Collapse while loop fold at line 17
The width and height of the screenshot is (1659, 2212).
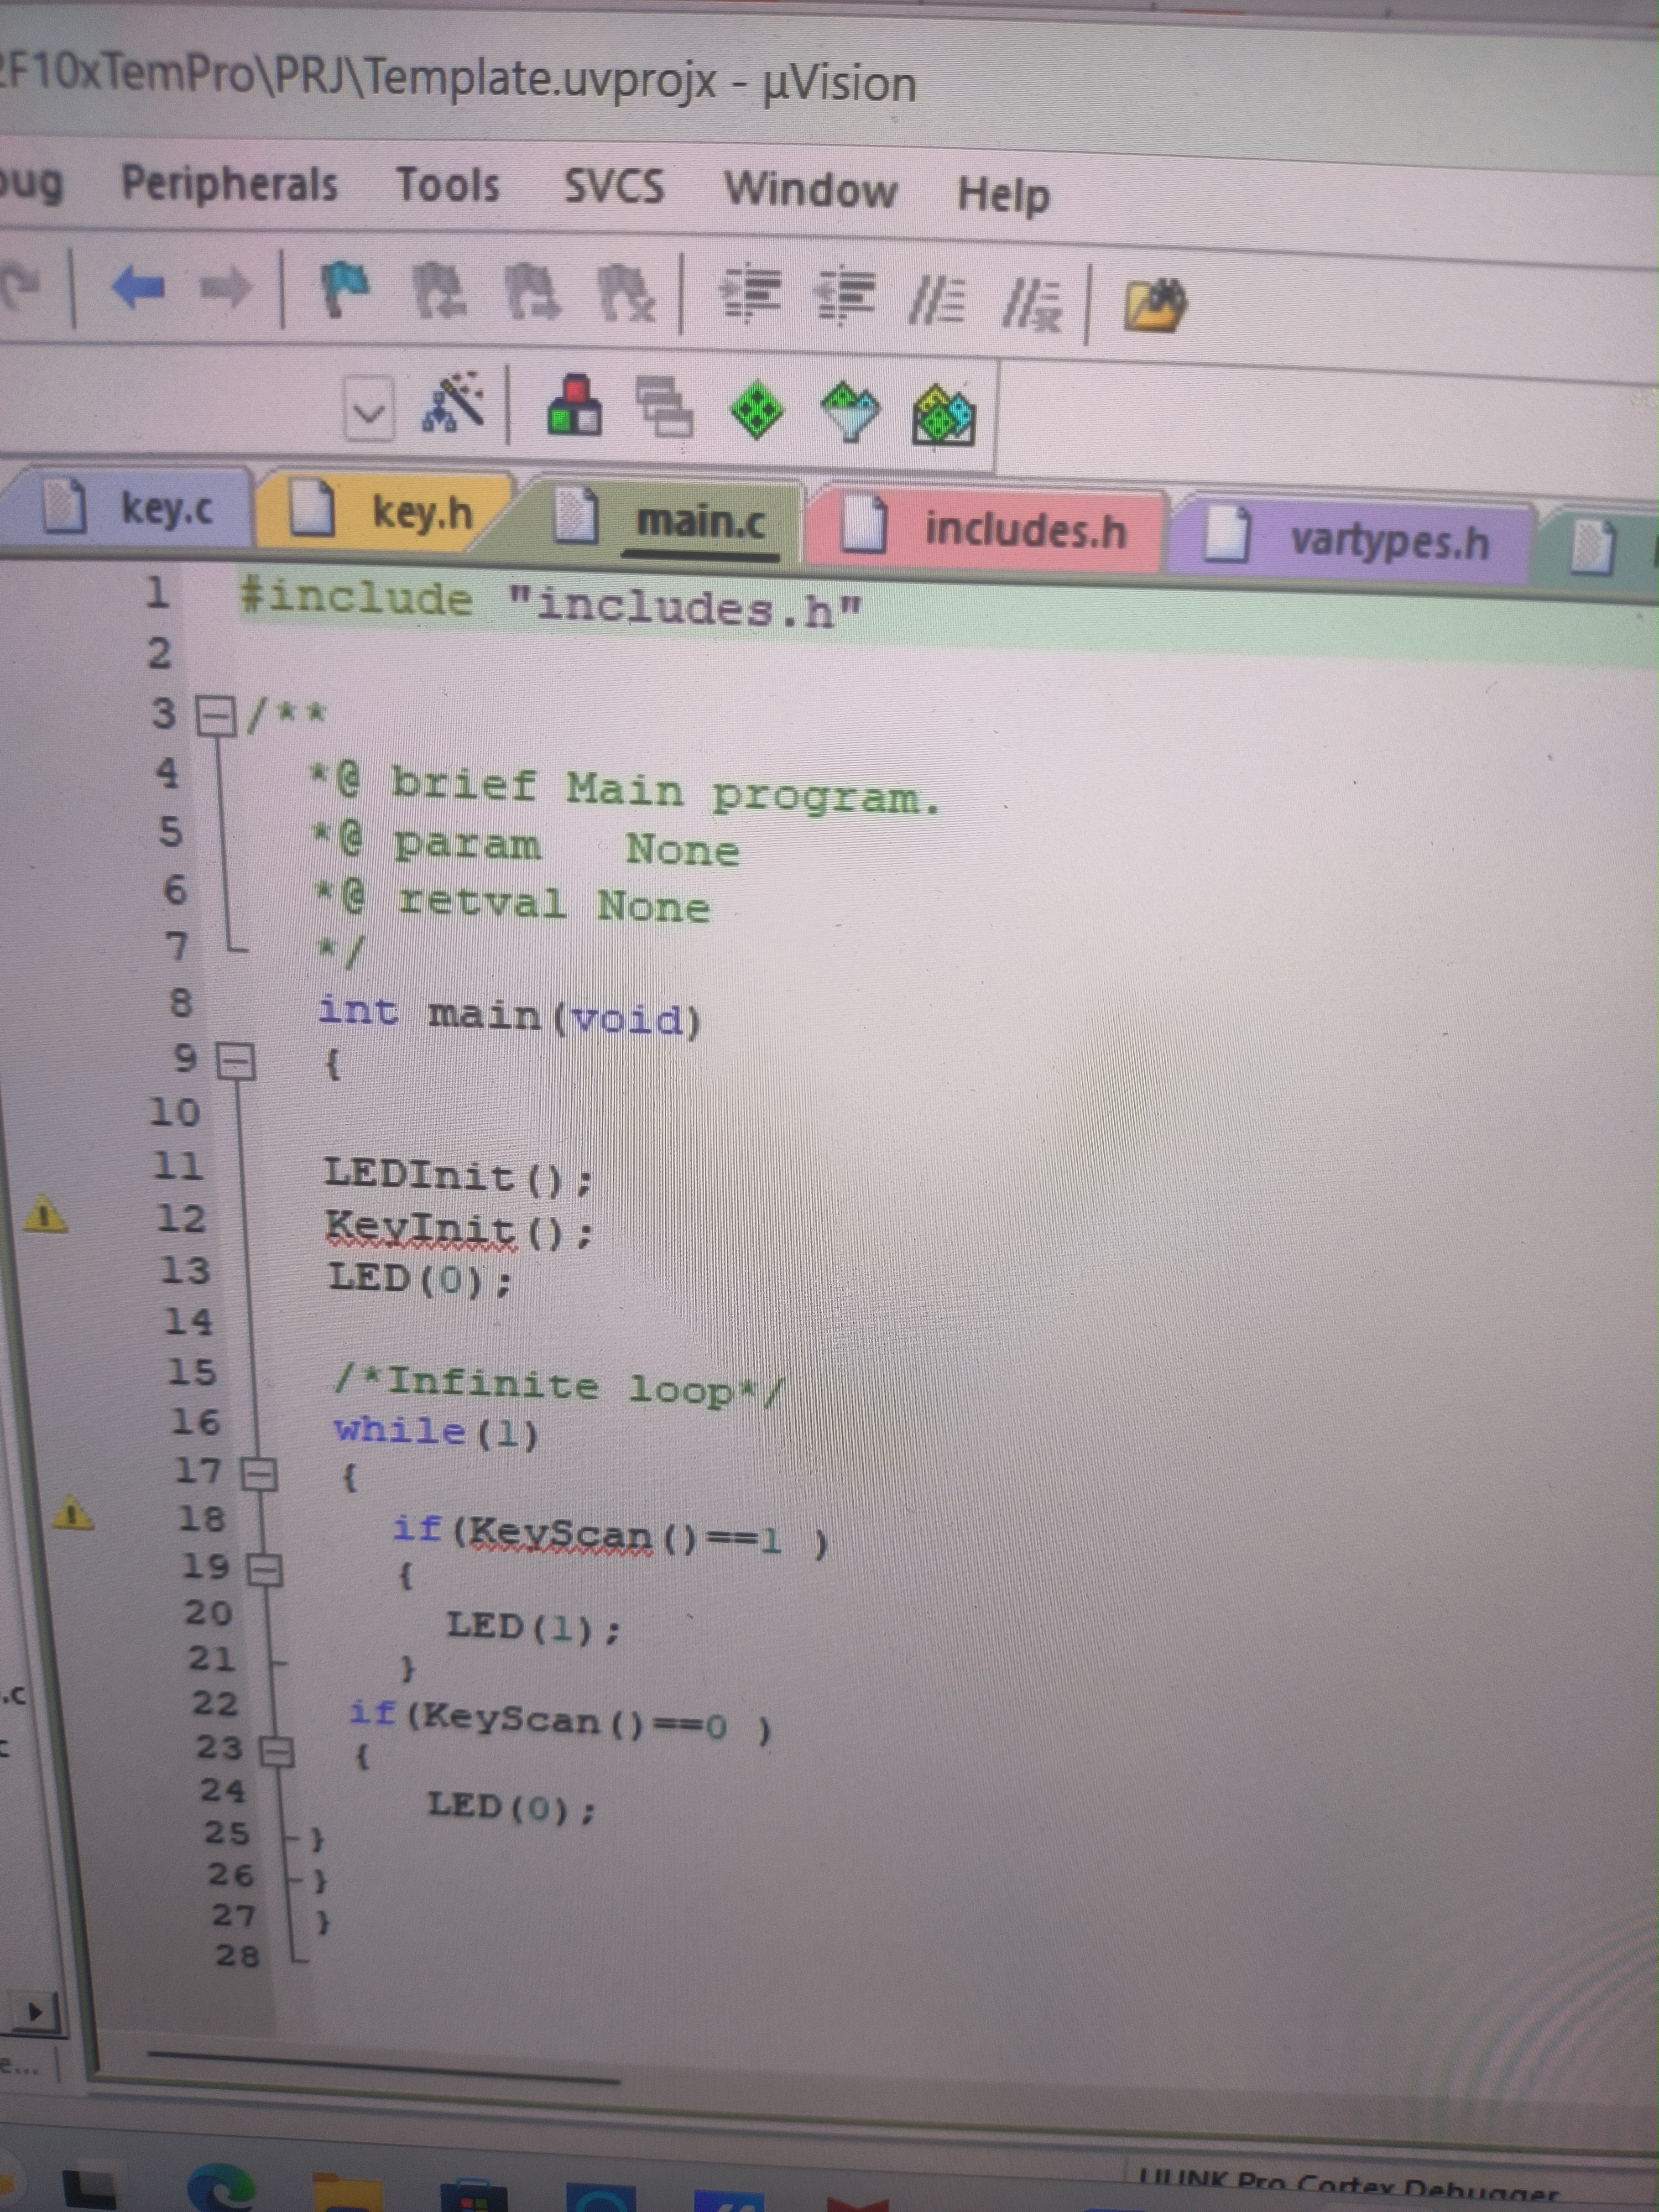pyautogui.click(x=259, y=1475)
